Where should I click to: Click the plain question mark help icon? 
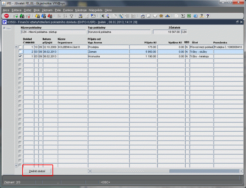tap(208, 16)
